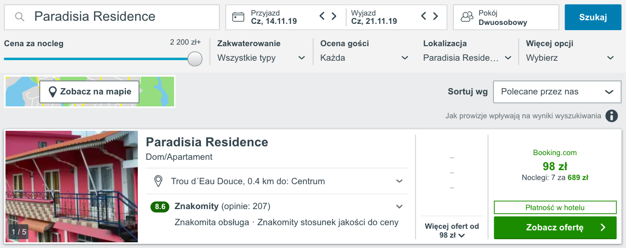Open the Więcej opcji dropdown
The height and width of the screenshot is (248, 626).
[x=570, y=58]
